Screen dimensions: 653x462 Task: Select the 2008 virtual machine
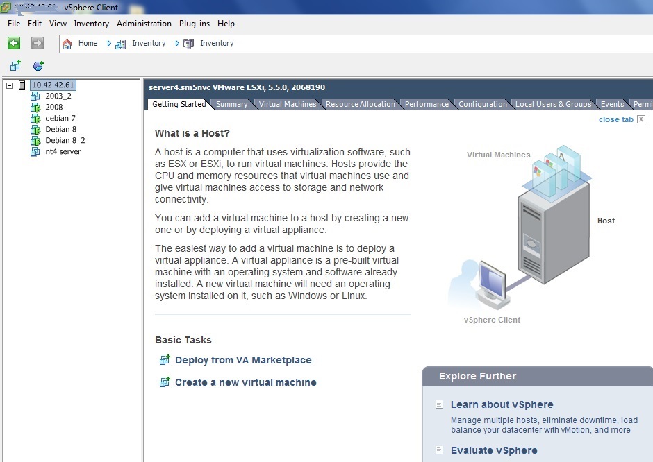click(x=54, y=108)
